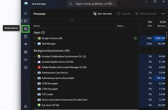Viewport: 168px width, 110px height.
Task: Click the Antimalware Core Service icon
Action: pyautogui.click(x=39, y=73)
